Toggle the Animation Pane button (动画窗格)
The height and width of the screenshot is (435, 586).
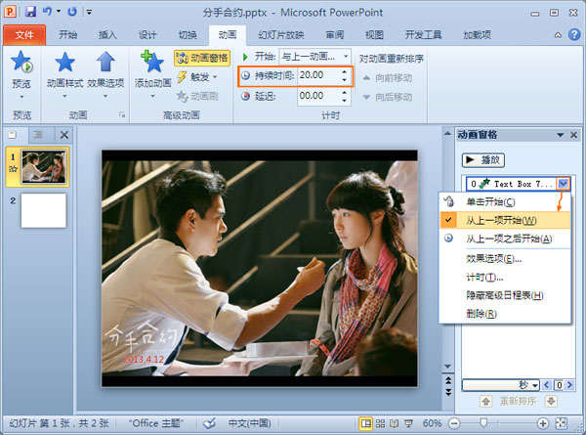[x=202, y=58]
